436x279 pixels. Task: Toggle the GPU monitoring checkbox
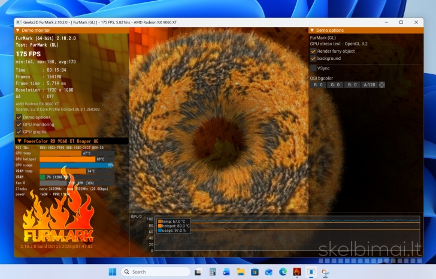(x=19, y=125)
